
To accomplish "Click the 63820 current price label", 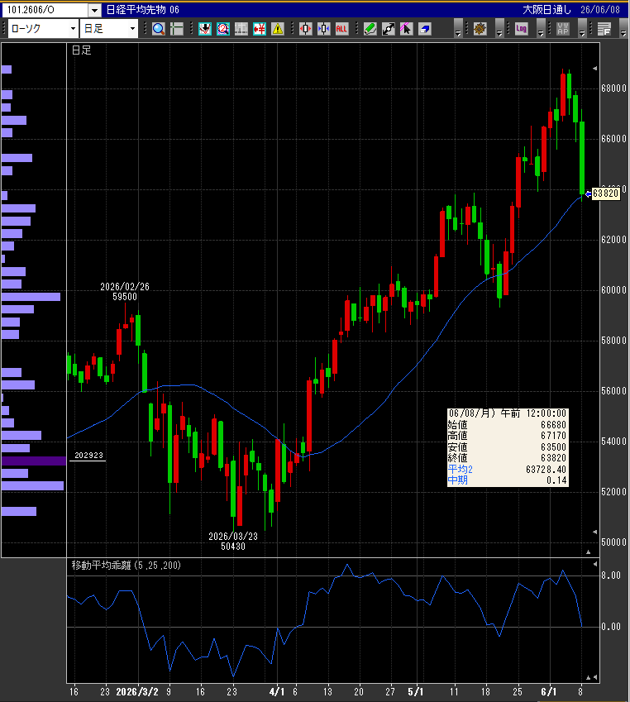I will coord(605,193).
